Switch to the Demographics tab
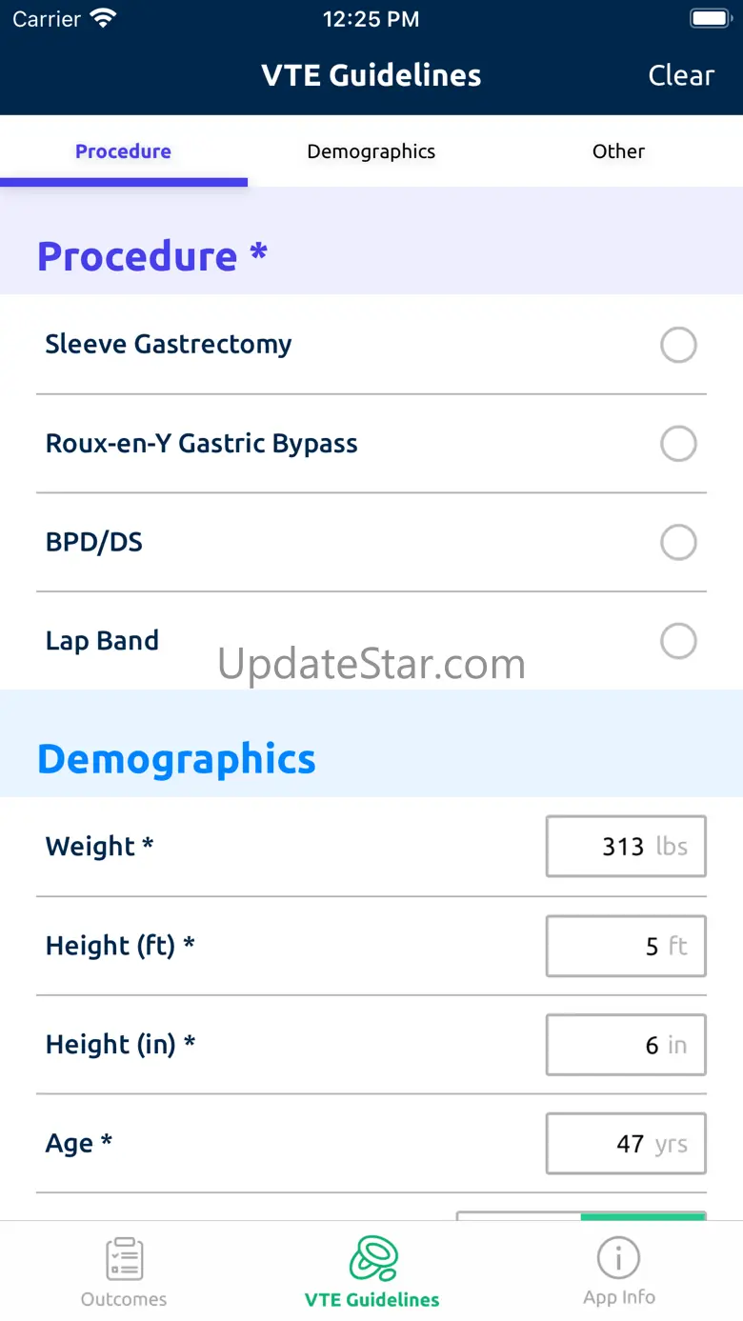The height and width of the screenshot is (1321, 743). tap(371, 151)
